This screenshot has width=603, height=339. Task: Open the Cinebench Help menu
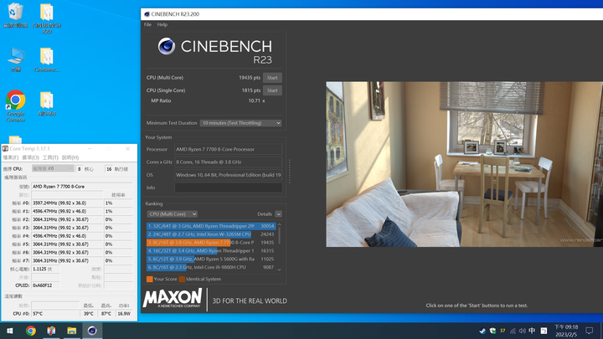[x=162, y=24]
